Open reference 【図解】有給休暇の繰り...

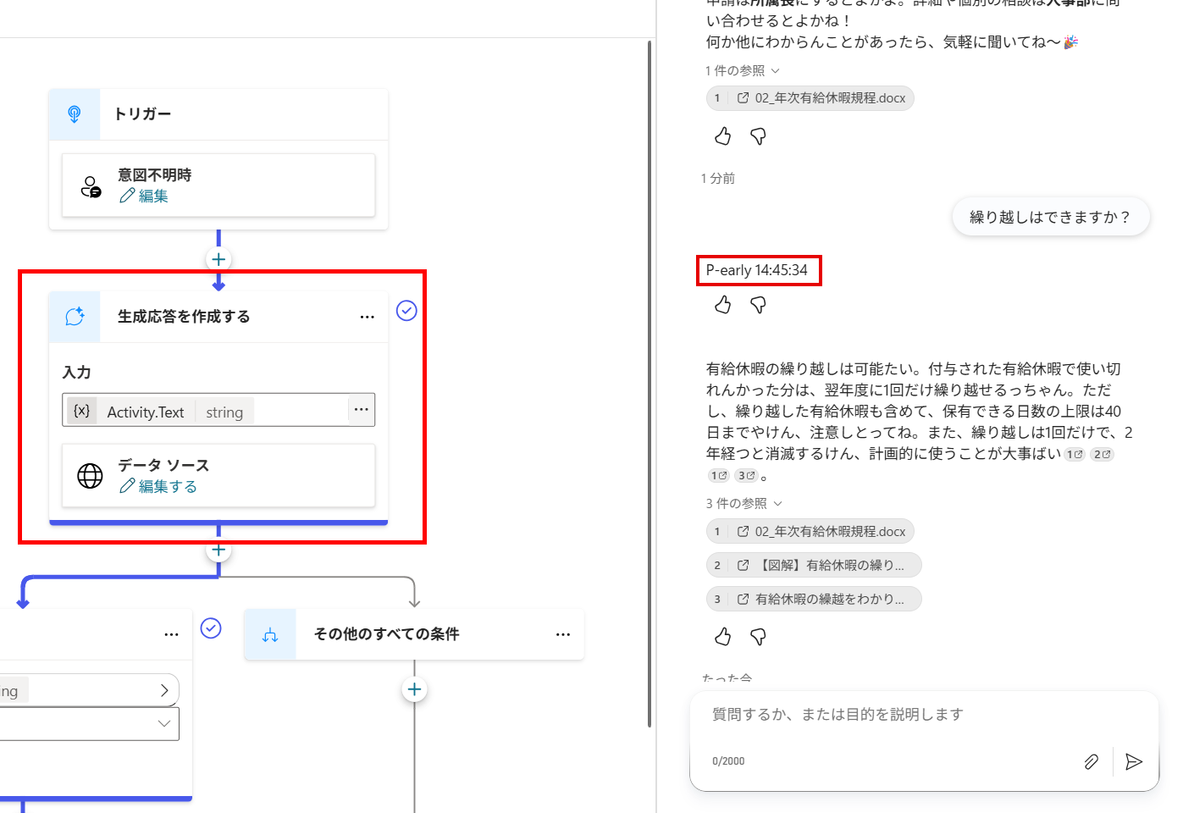point(814,565)
